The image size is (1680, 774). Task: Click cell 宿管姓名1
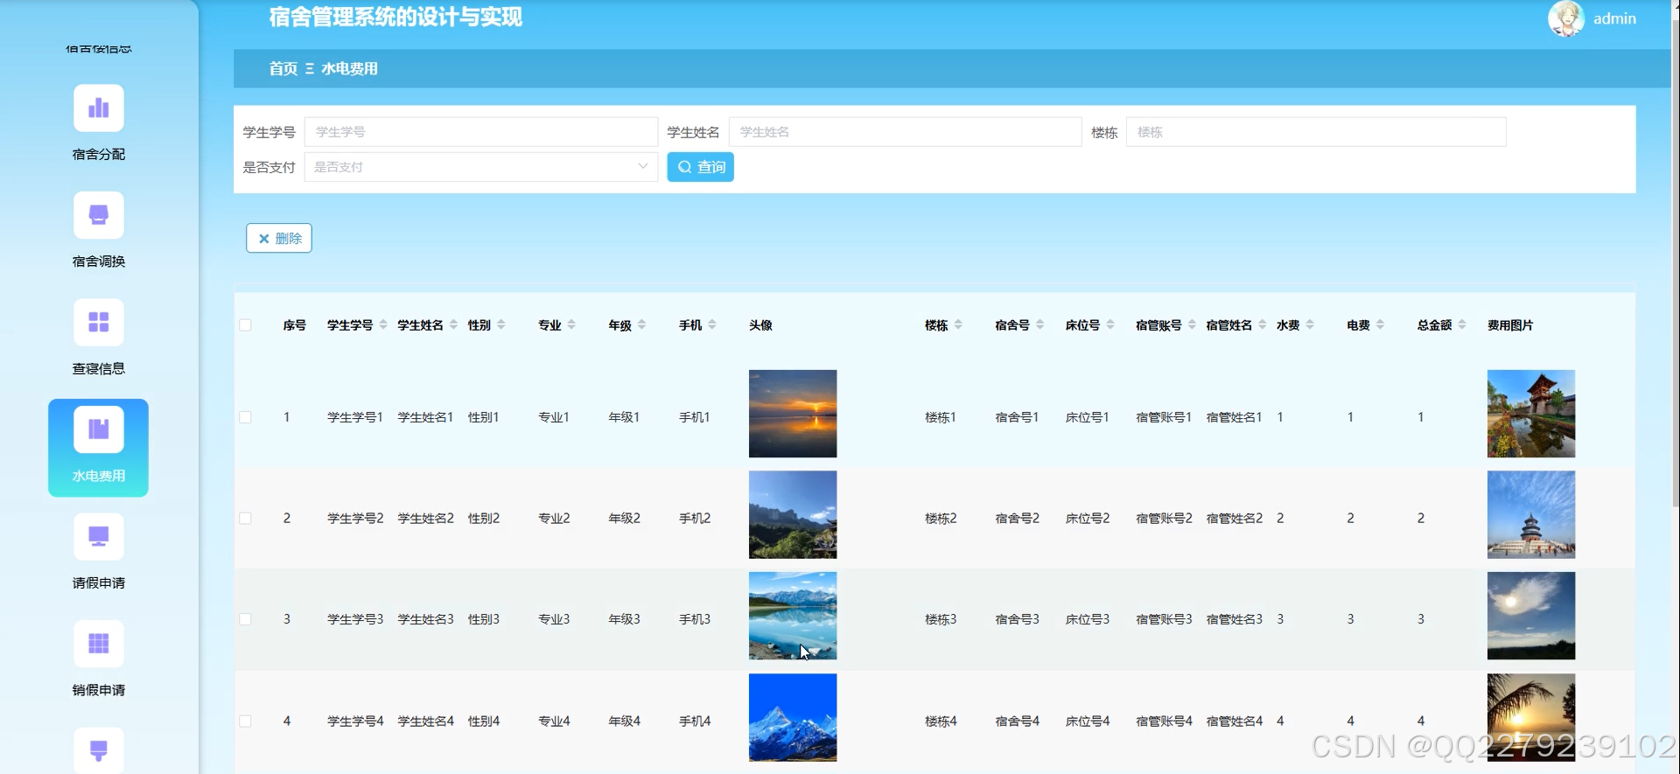[1234, 417]
